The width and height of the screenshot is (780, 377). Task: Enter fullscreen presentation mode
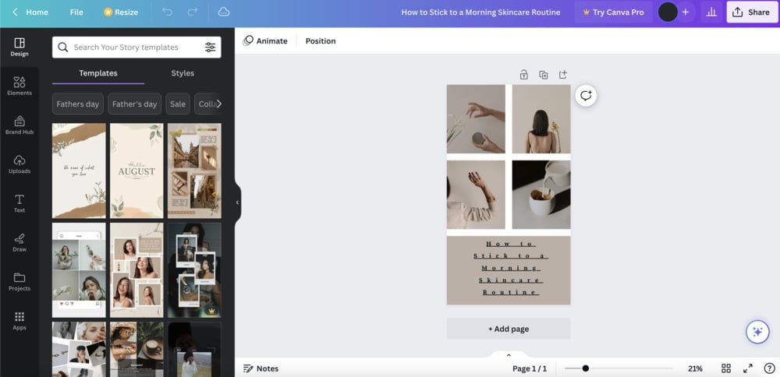coord(748,368)
